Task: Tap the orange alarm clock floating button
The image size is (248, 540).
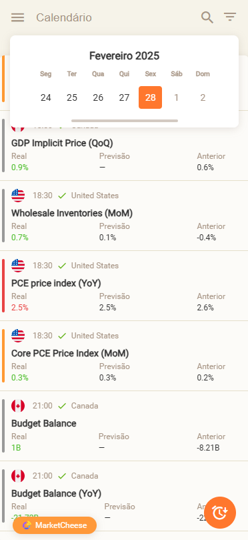Action: click(x=220, y=513)
